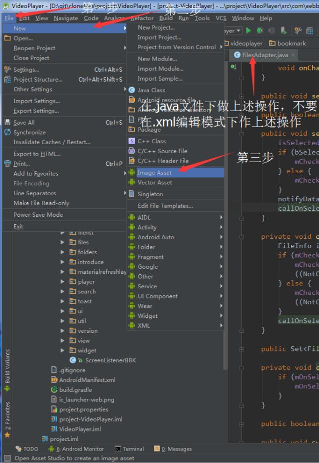Open the Edit menu
Viewport: 319px width, 463px height.
tap(24, 18)
